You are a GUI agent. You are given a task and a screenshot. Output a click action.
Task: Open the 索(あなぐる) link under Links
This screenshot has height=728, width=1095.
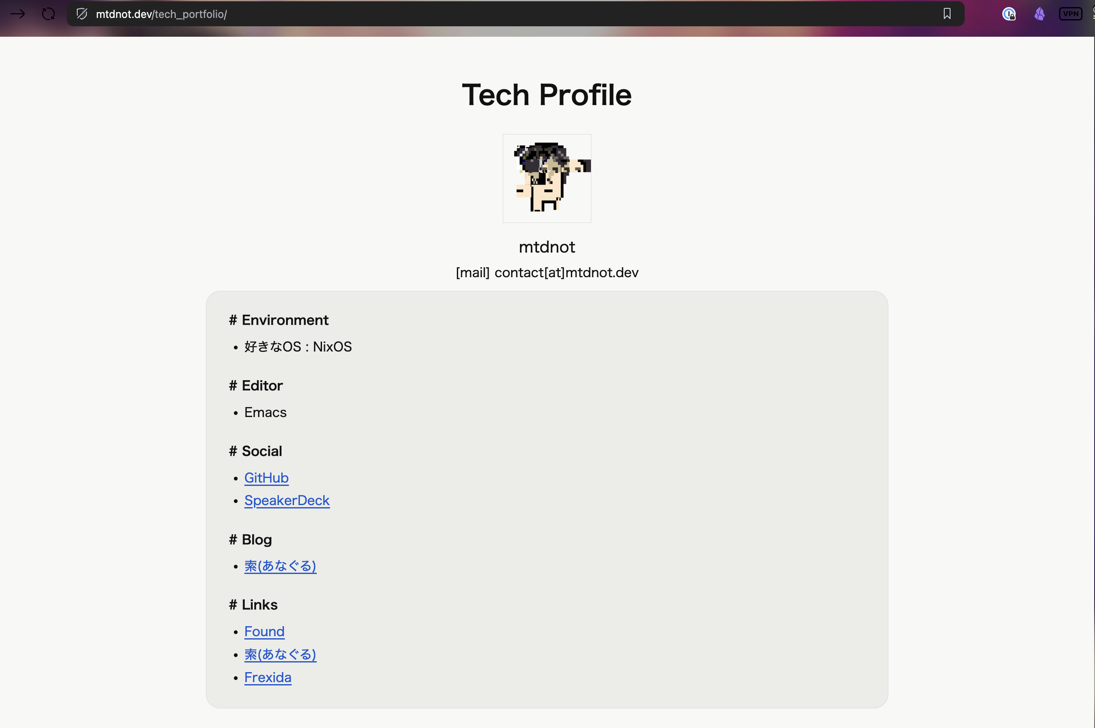coord(281,655)
